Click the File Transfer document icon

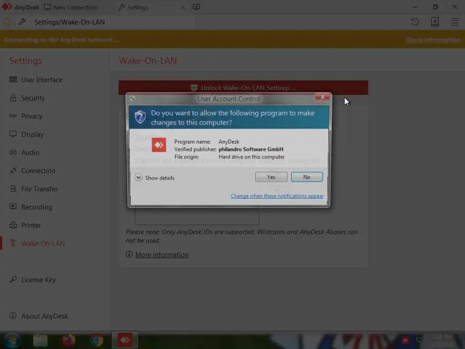coord(13,189)
